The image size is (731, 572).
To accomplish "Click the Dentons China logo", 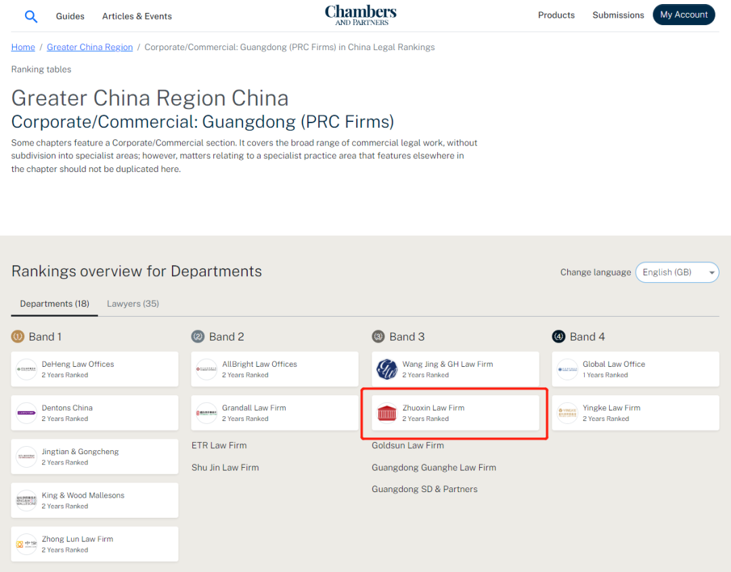I will pyautogui.click(x=26, y=413).
